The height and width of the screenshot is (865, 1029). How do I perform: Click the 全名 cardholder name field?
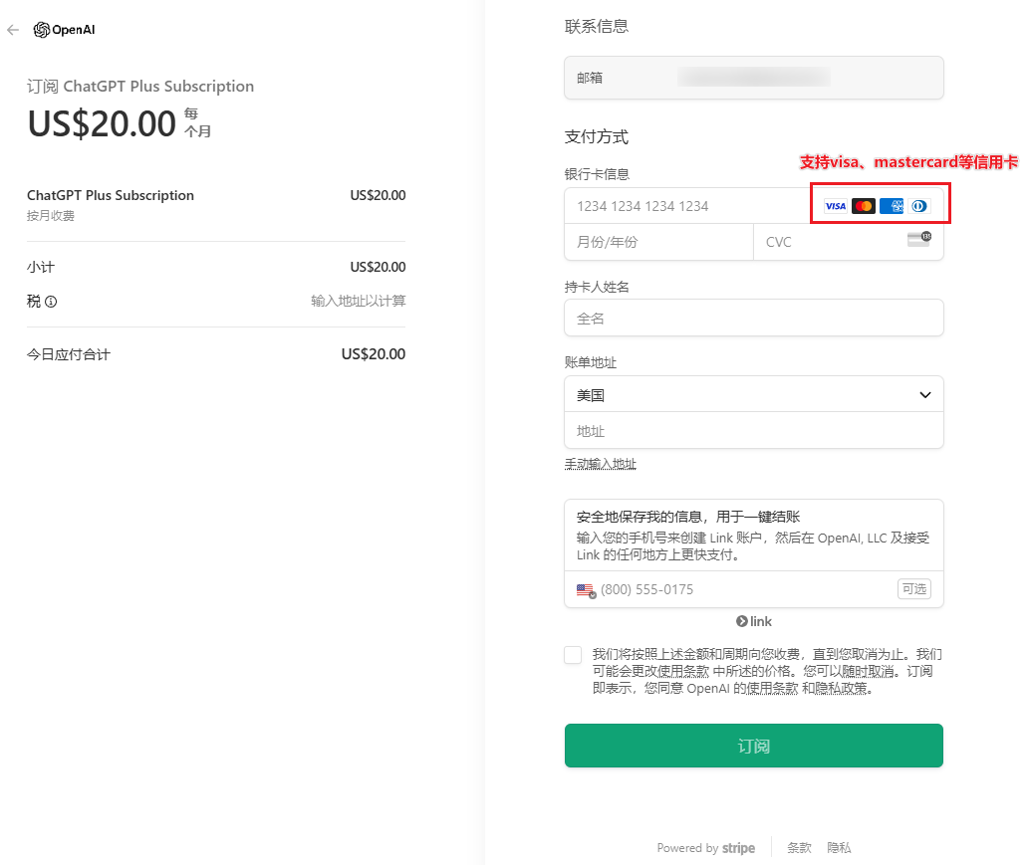coord(753,319)
